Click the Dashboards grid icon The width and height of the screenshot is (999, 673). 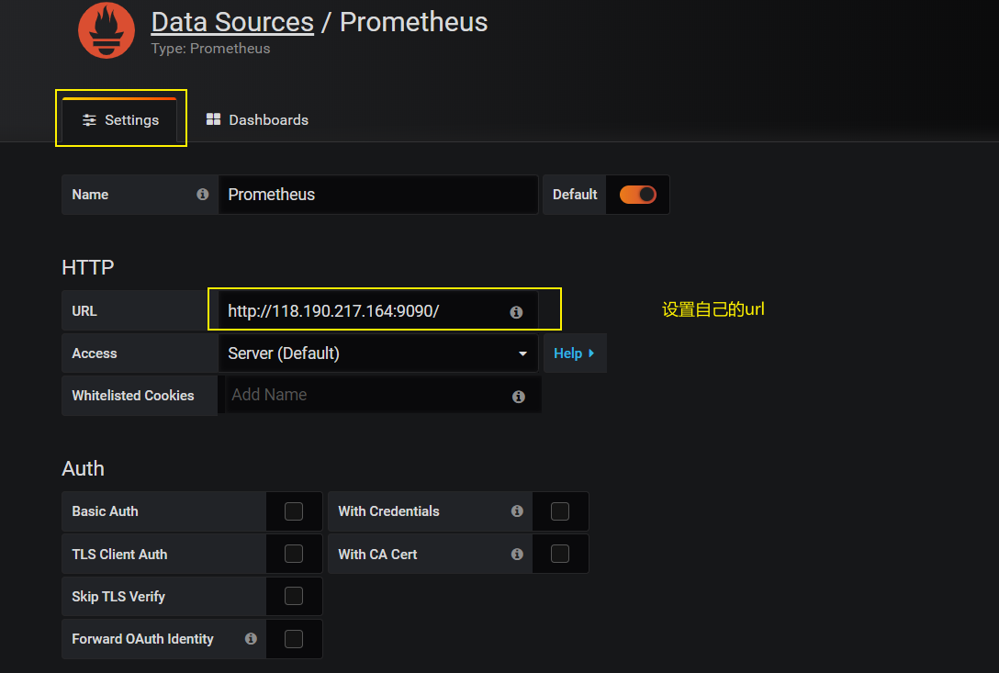pyautogui.click(x=214, y=119)
